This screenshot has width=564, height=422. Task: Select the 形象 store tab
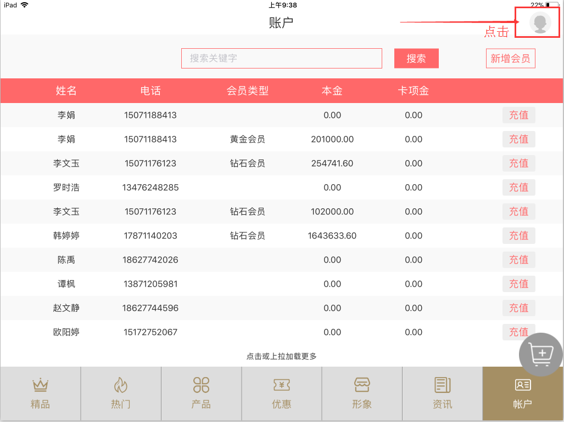click(362, 394)
